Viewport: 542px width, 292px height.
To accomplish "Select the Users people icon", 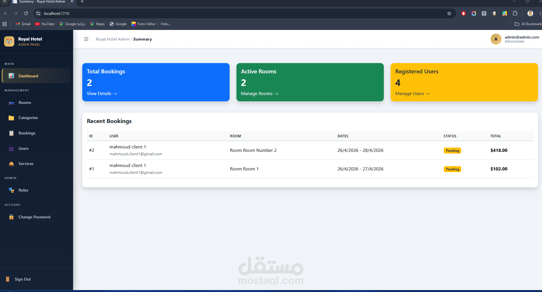I will [x=11, y=149].
